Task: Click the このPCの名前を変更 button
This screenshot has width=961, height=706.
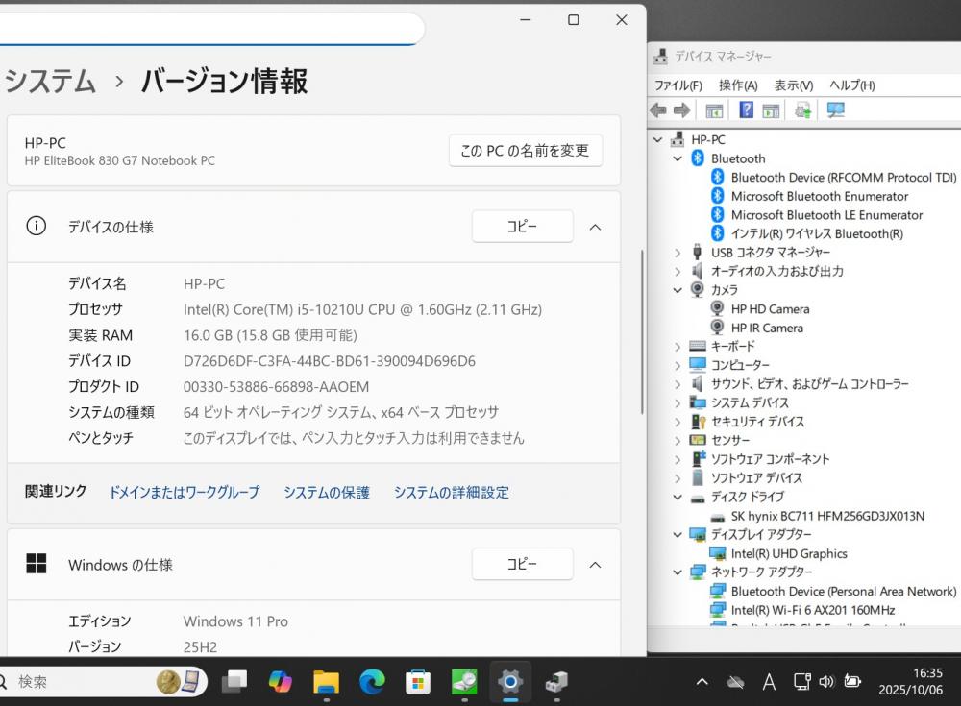Action: pyautogui.click(x=525, y=151)
